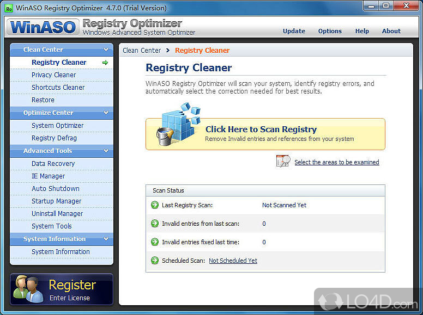Click Select the areas to be examined link

(337, 162)
